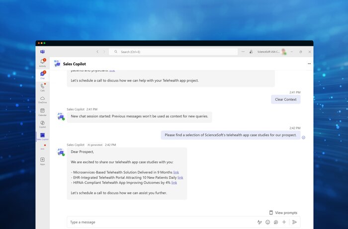Open chat header more options ellipsis

(x=309, y=64)
